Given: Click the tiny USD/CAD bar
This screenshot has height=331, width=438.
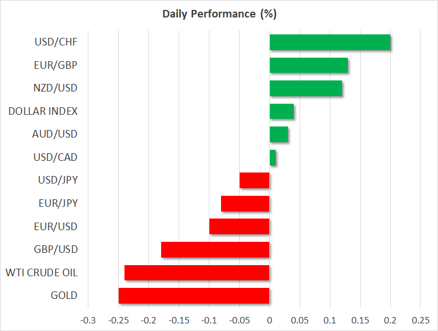Looking at the screenshot, I should point(273,157).
